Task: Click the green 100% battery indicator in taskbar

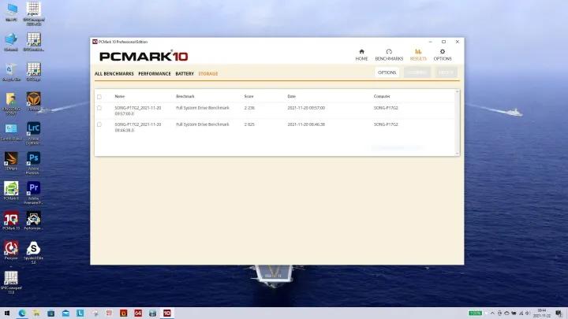Action: pos(475,313)
